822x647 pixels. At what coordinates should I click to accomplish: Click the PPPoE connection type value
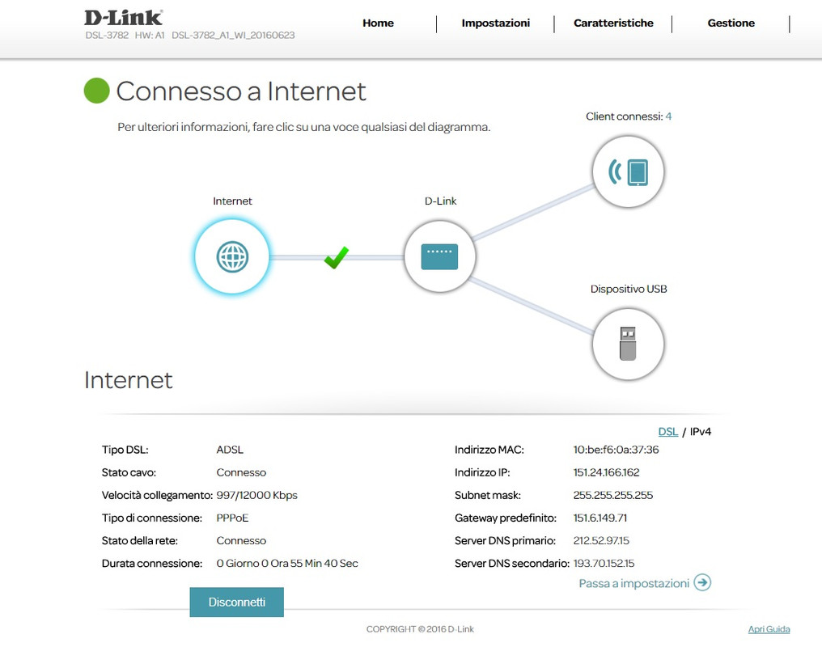[x=232, y=518]
